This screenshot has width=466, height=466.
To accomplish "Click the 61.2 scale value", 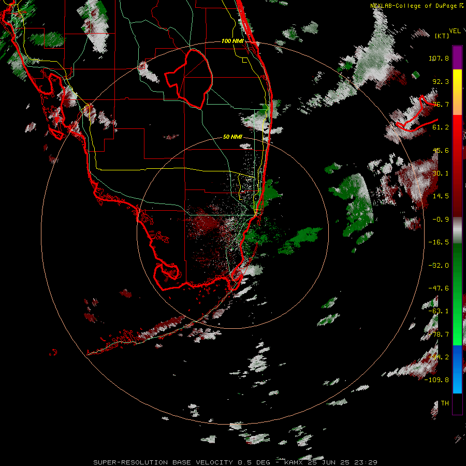I will 441,127.
